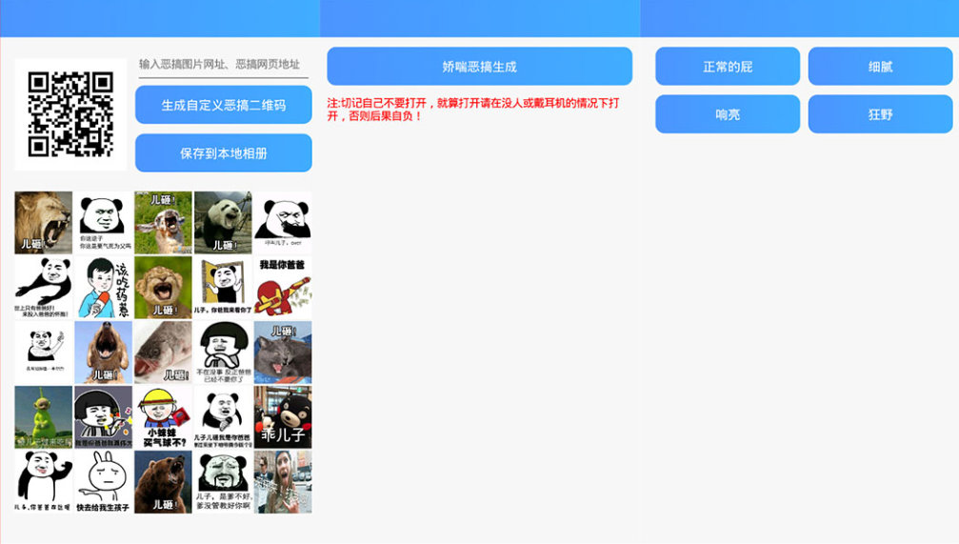Select the rabbit 快去给我生孩子 meme

(104, 482)
